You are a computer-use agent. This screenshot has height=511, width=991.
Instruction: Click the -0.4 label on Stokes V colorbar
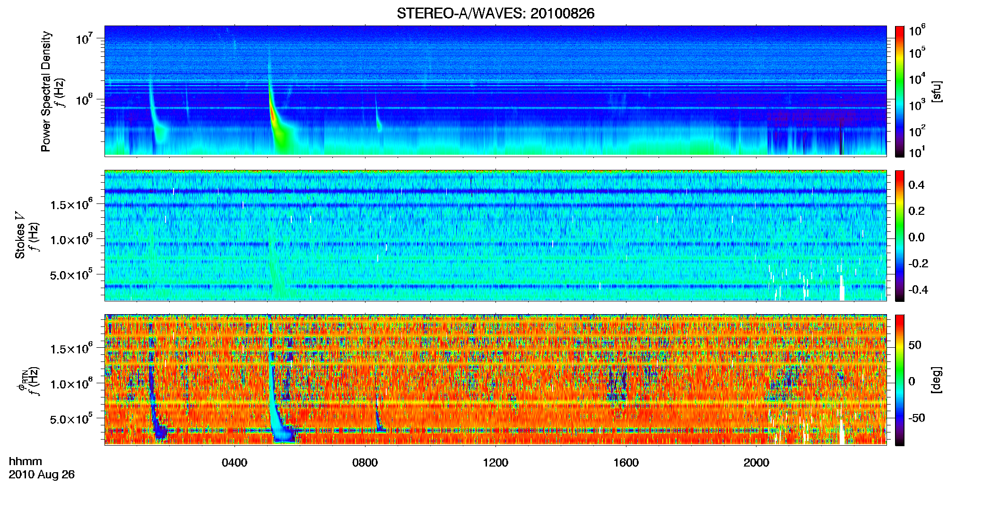[918, 290]
